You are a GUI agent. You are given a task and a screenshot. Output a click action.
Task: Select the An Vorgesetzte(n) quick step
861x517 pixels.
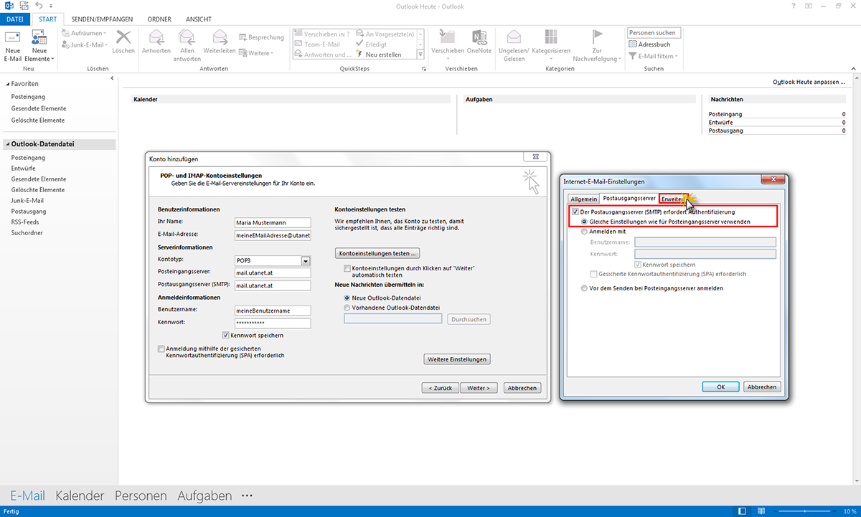point(384,34)
